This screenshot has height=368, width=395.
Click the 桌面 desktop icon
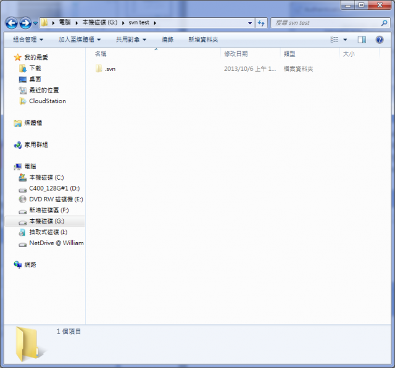(x=23, y=80)
